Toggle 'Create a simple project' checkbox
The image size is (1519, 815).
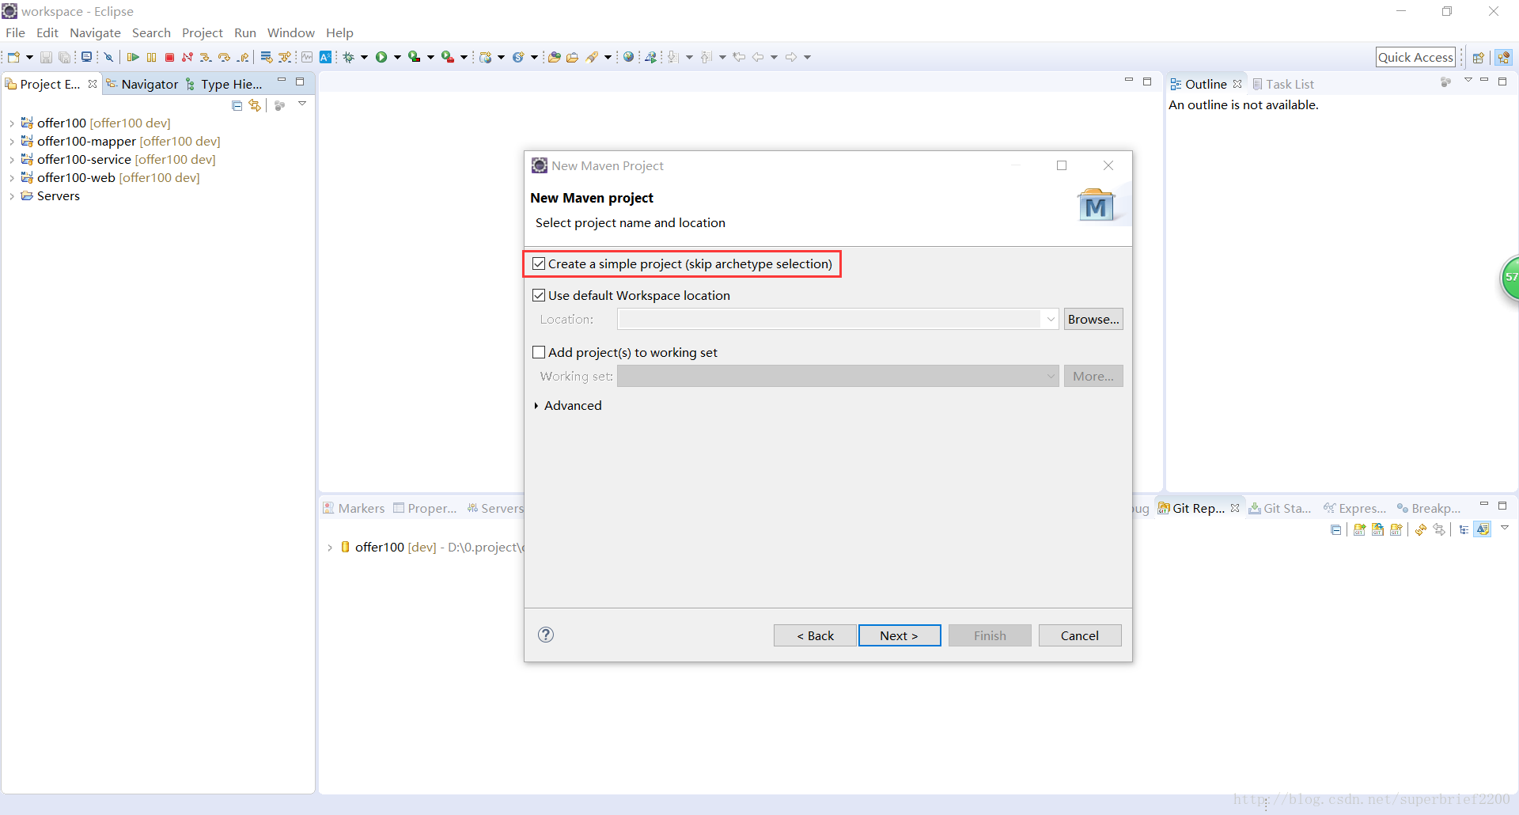tap(539, 263)
